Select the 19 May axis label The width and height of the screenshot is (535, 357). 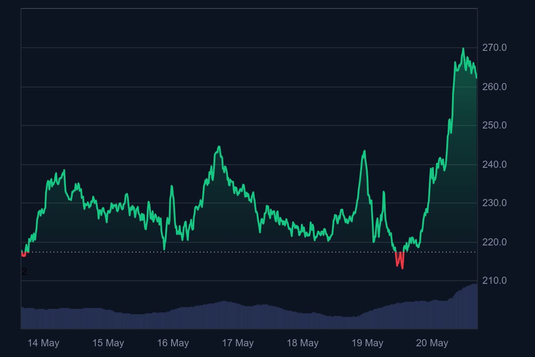[367, 343]
